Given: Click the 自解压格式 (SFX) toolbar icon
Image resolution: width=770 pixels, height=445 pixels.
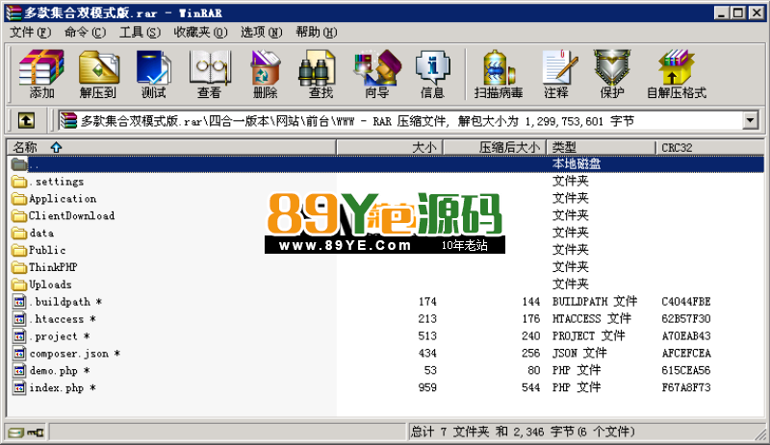Looking at the screenshot, I should click(x=676, y=73).
